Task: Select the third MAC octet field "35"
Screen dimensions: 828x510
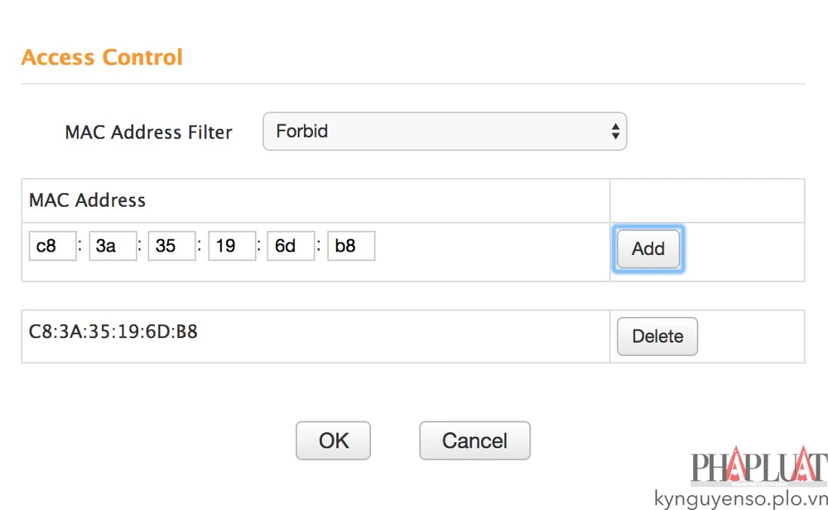Action: point(171,247)
